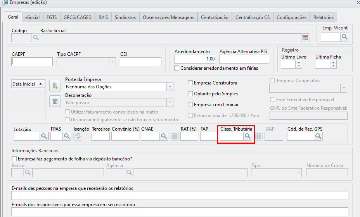Click the Razão Social calendar icon button
The image size is (360, 217).
[305, 38]
